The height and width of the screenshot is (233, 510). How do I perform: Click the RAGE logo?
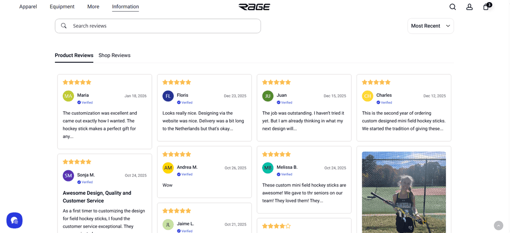(x=254, y=7)
